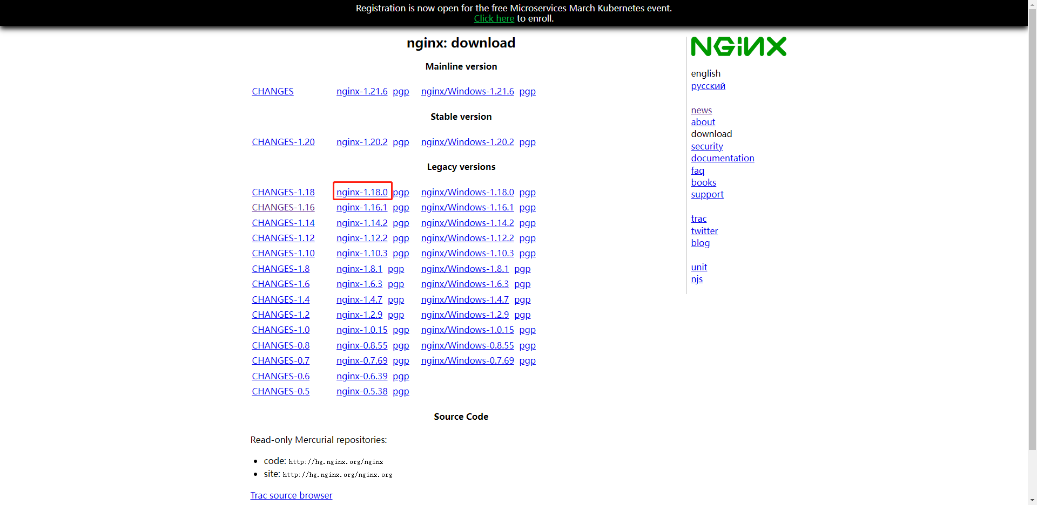Screen dimensions: 1037x505
Task: Download nginx/Windows-1.8.1 build
Action: pyautogui.click(x=465, y=269)
